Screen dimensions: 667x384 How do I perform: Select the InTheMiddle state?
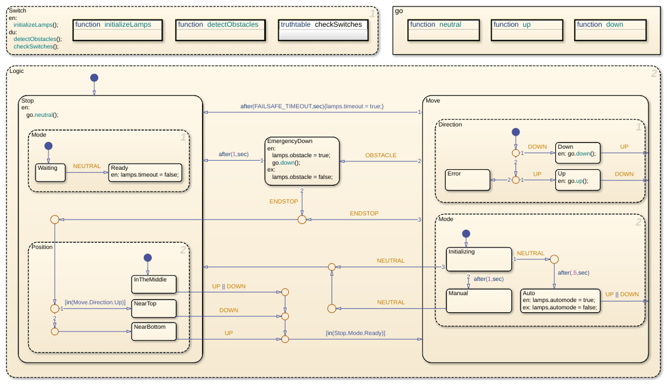154,284
